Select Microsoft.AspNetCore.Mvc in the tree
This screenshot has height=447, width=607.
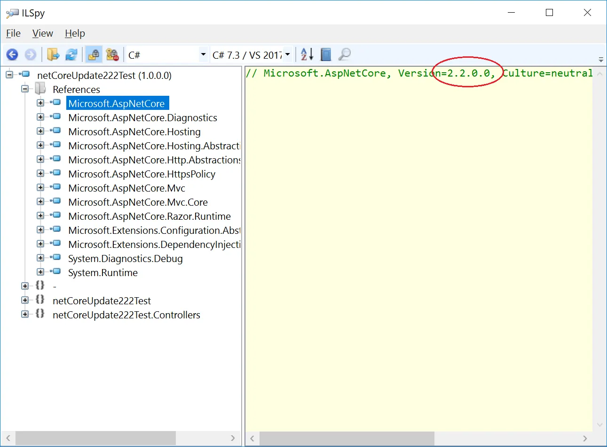[126, 188]
